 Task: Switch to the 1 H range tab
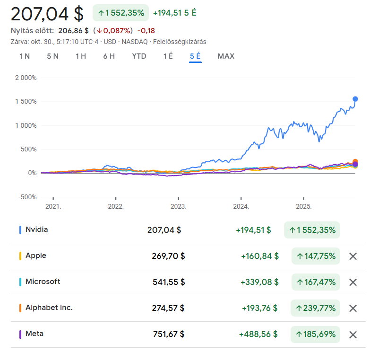click(81, 56)
